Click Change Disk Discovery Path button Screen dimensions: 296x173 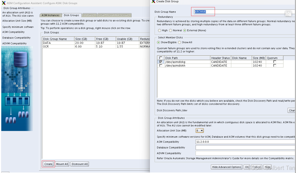[292, 110]
